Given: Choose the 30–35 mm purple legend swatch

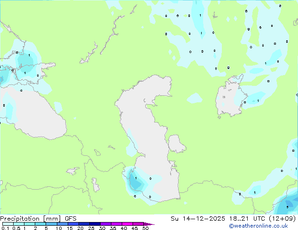Looking at the screenshot, I should click(x=105, y=224).
